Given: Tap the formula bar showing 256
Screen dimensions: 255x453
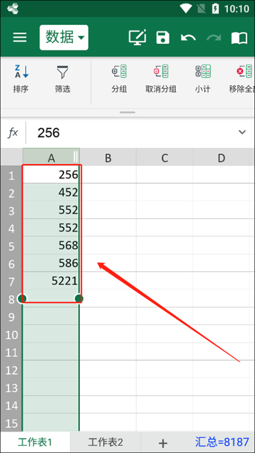Looking at the screenshot, I should point(133,132).
